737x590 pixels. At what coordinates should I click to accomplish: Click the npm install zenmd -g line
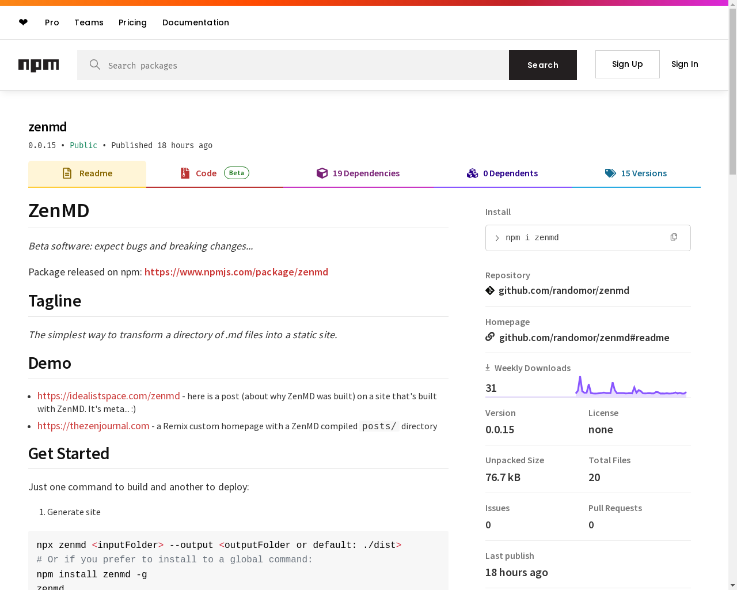(x=92, y=574)
